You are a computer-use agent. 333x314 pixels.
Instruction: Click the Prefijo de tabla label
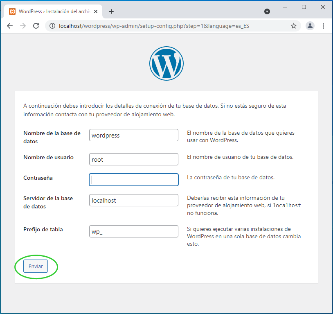[x=43, y=229]
